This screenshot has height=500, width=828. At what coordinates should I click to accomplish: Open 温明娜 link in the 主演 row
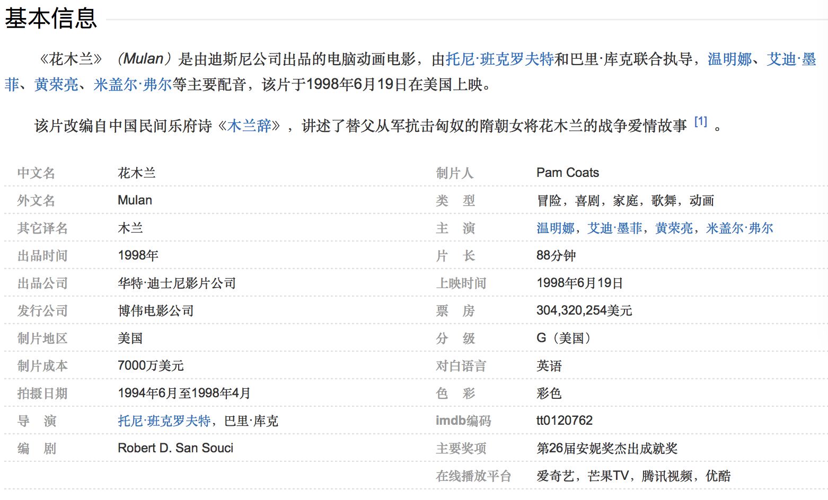tap(555, 228)
